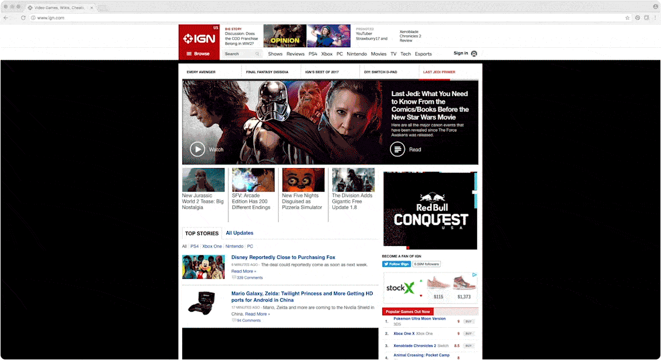Click the Sign in link
Screen dimensions: 661x360
460,53
